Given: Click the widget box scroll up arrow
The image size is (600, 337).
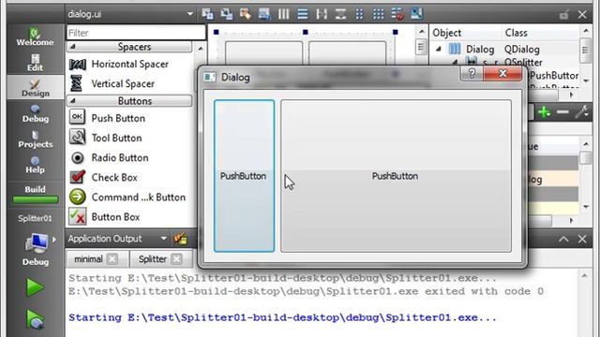Looking at the screenshot, I should click(x=201, y=49).
